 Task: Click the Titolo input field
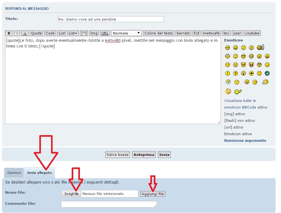pos(110,19)
